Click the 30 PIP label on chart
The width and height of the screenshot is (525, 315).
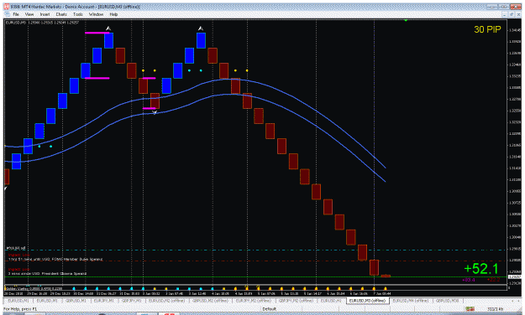(487, 29)
